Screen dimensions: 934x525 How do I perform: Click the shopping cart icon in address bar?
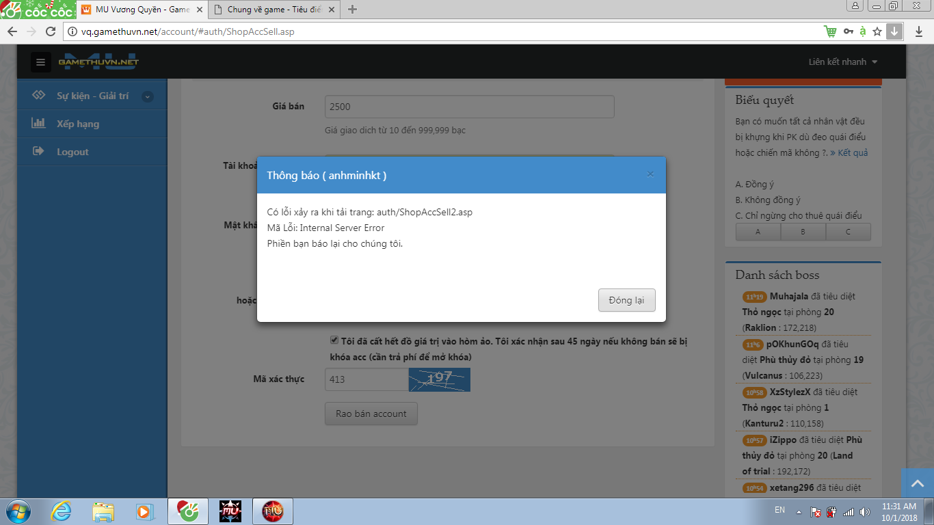tap(830, 31)
